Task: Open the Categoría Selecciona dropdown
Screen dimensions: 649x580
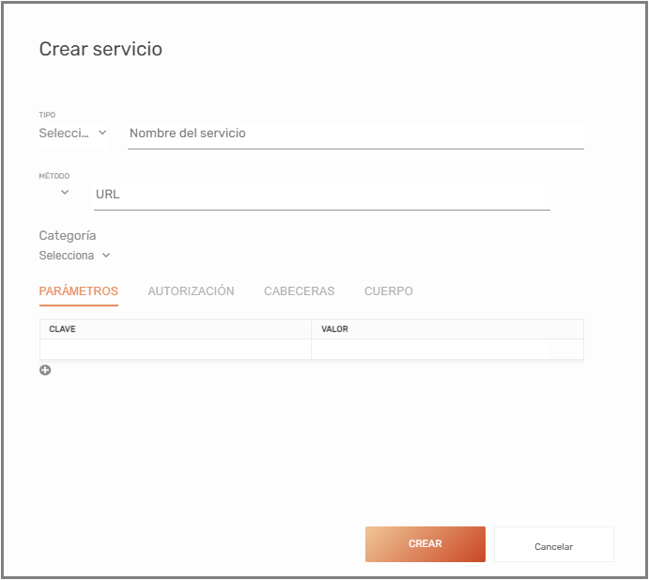Action: 75,256
